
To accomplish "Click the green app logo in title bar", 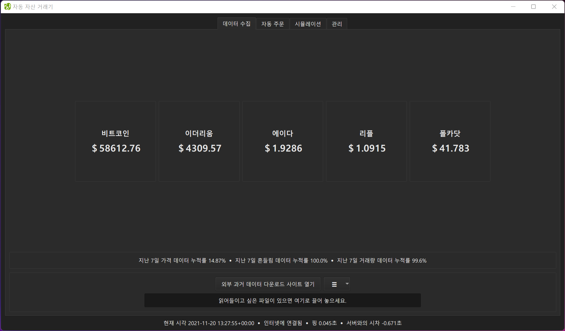I will pos(7,6).
